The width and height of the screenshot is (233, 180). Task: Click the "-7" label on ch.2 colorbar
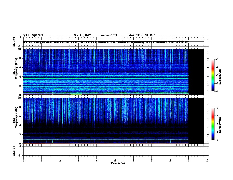(x=217, y=140)
